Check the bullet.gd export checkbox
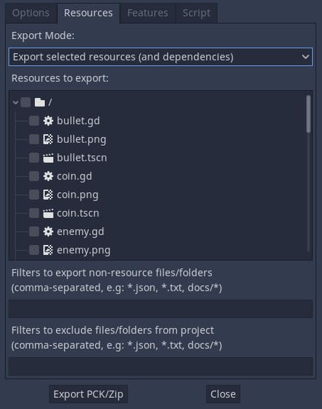322x409 pixels. (x=34, y=121)
